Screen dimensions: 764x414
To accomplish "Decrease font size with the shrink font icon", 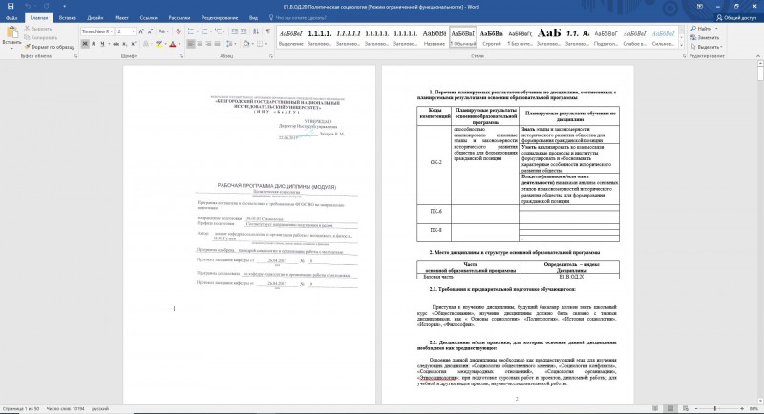I will click(150, 31).
